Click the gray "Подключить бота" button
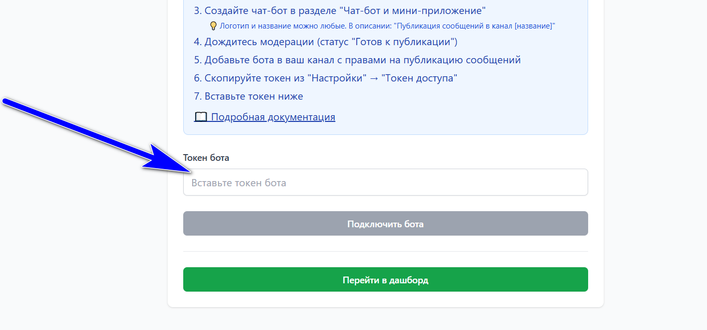Image resolution: width=707 pixels, height=330 pixels. click(x=385, y=223)
